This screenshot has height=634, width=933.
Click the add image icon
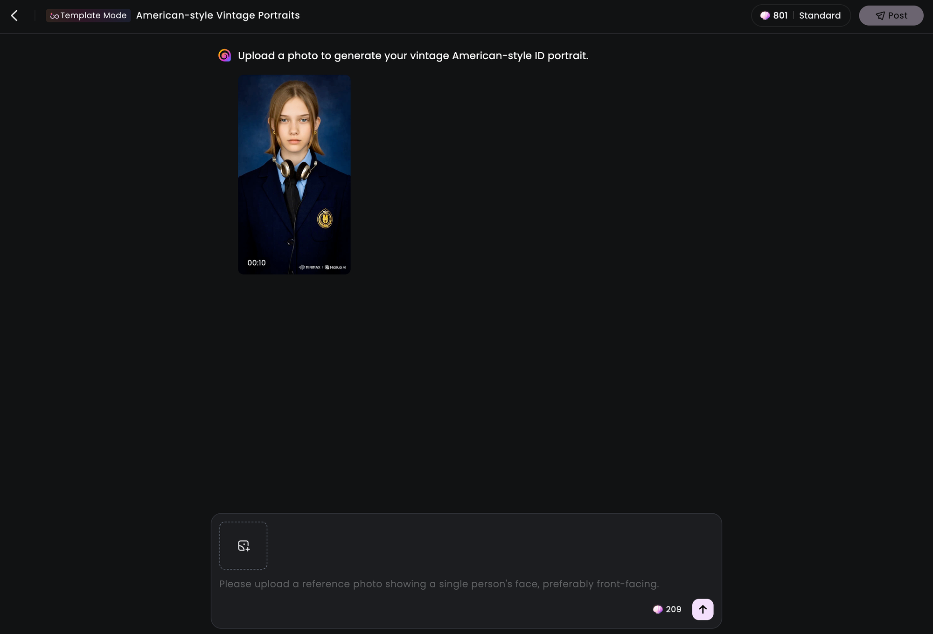click(244, 545)
